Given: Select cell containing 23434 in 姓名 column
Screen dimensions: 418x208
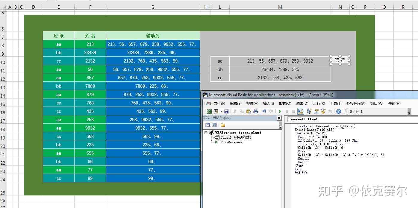Looking at the screenshot, I should click(x=90, y=52).
